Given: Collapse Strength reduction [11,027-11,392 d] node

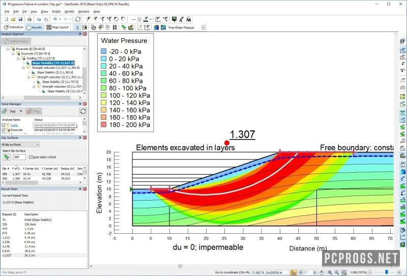Looking at the screenshot, I should coord(23,68).
